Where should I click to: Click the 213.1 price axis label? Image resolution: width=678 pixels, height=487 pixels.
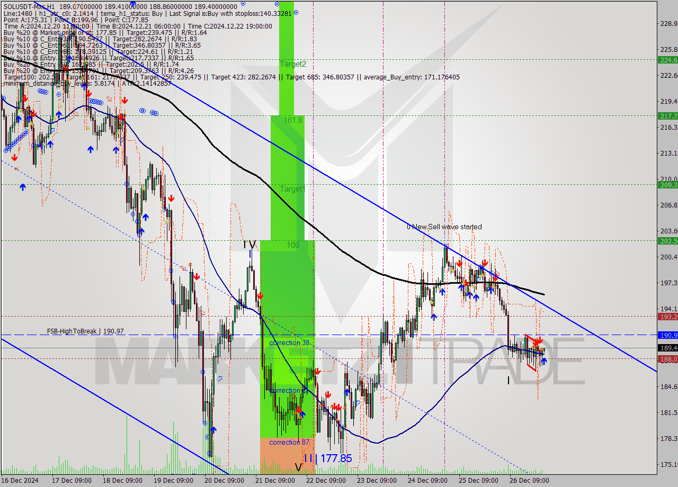668,153
